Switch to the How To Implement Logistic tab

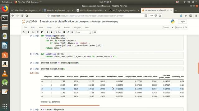58,10
